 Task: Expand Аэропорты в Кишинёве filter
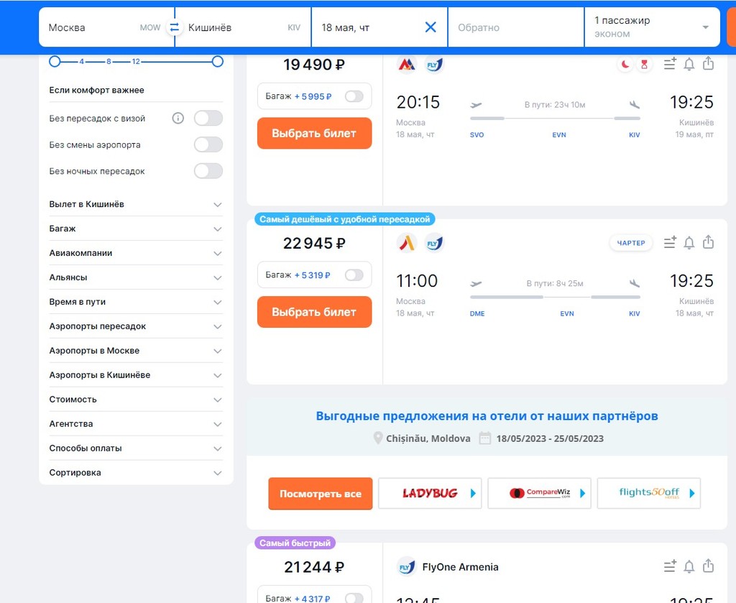136,375
